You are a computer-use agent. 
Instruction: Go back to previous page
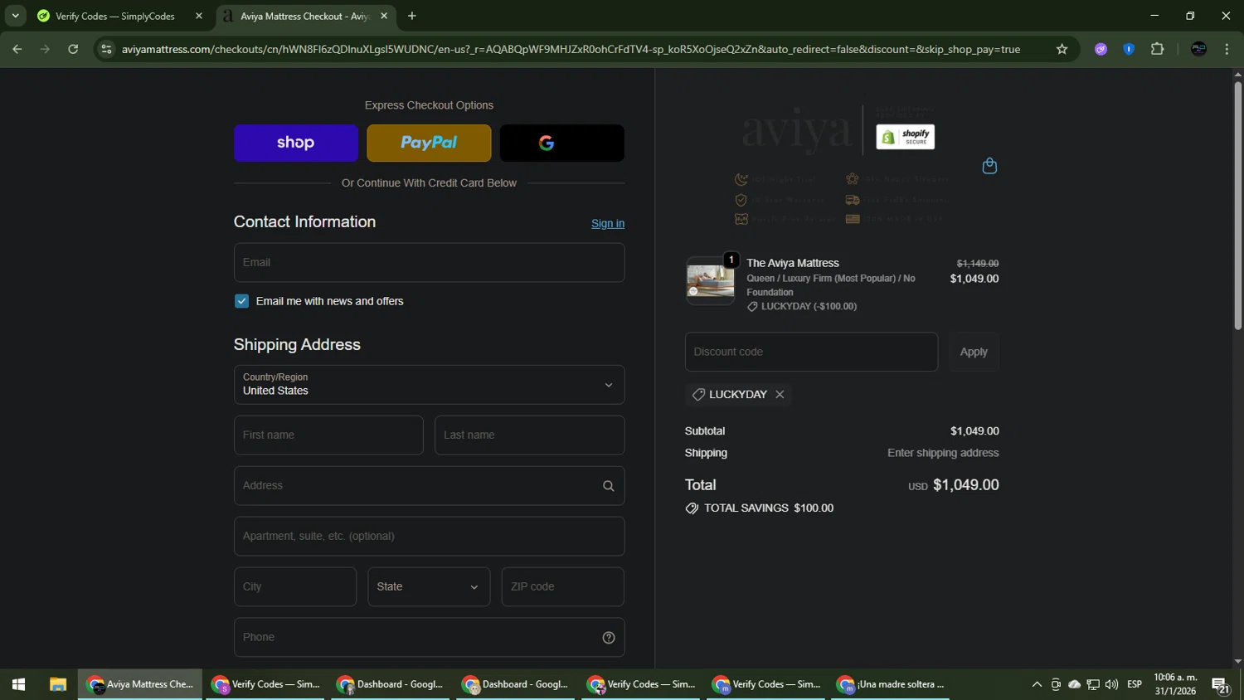pos(17,50)
